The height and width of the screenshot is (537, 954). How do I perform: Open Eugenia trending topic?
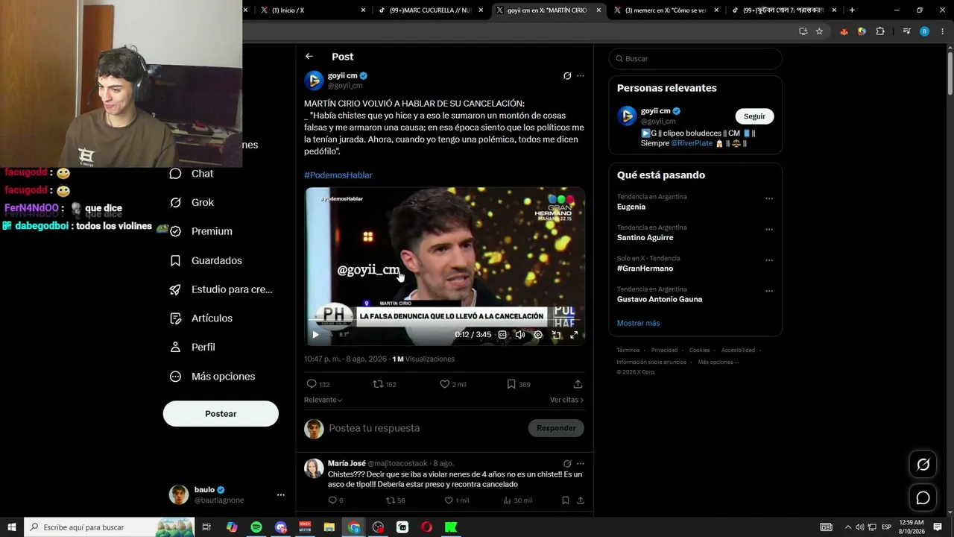point(631,207)
